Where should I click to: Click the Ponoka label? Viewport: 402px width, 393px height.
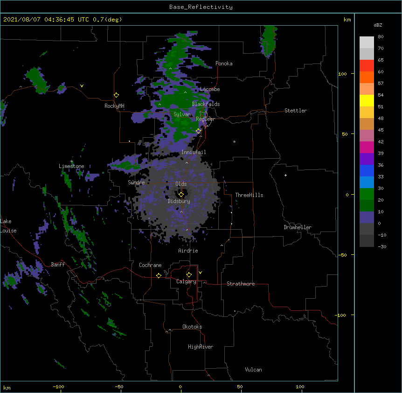pyautogui.click(x=224, y=63)
